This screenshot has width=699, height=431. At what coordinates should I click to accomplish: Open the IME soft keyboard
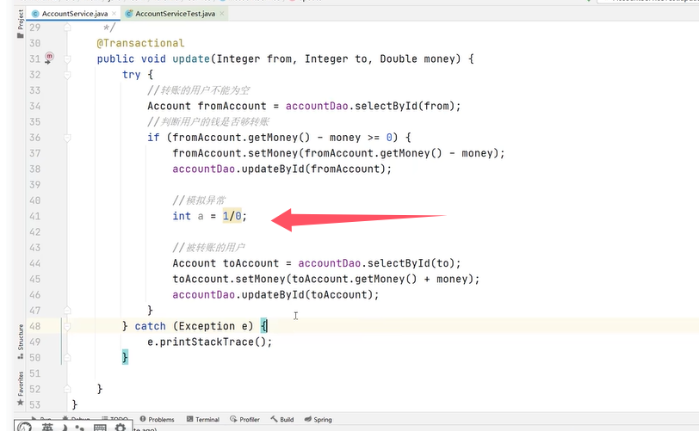(100, 428)
